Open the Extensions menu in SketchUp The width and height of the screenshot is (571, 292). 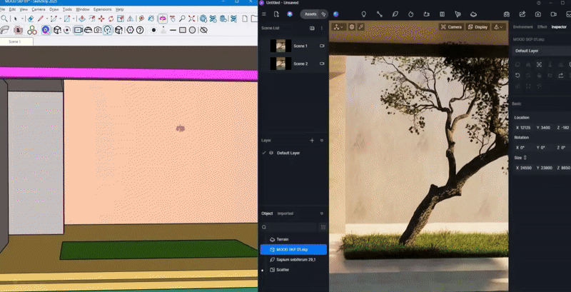tap(102, 9)
